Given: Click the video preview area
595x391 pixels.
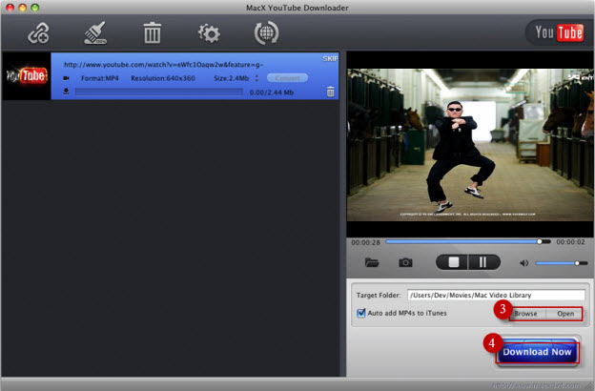Looking at the screenshot, I should coord(470,145).
